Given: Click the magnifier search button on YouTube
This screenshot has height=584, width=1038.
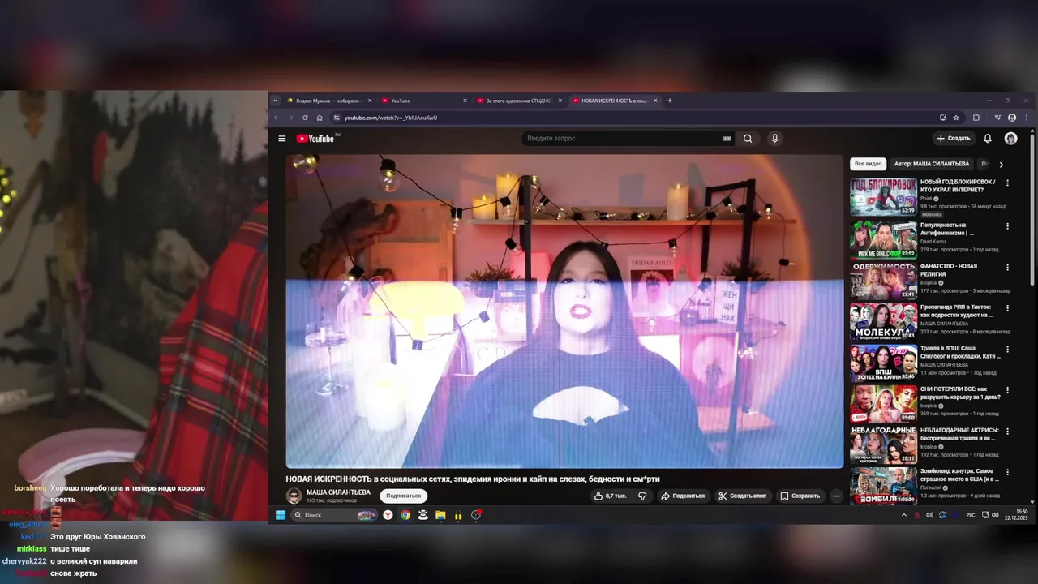Looking at the screenshot, I should coord(748,139).
